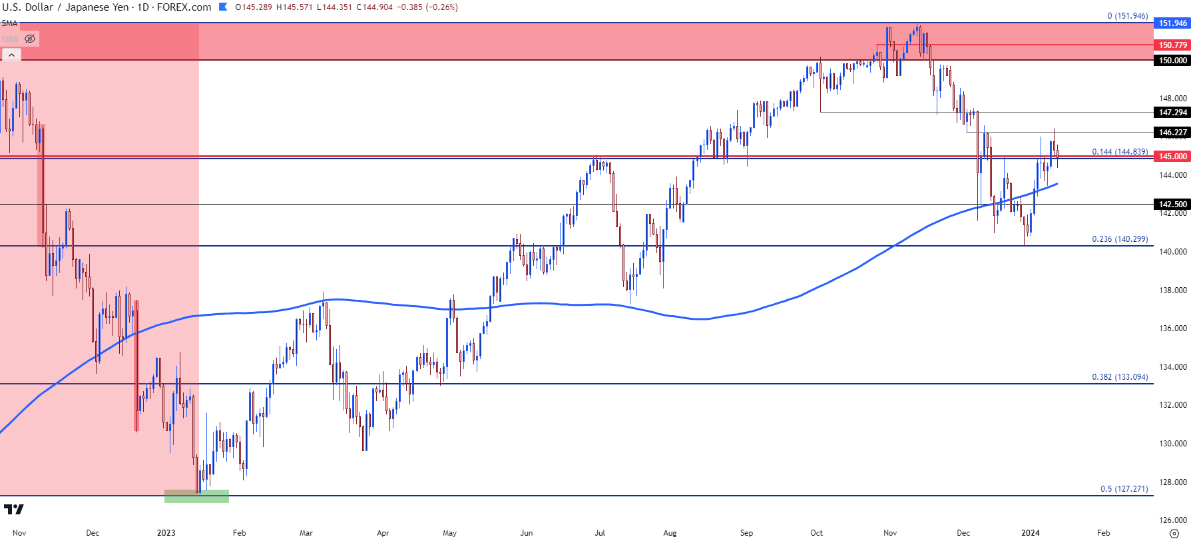Click the 2024 label on the time axis
Viewport: 1191px width, 541px height.
(1031, 533)
